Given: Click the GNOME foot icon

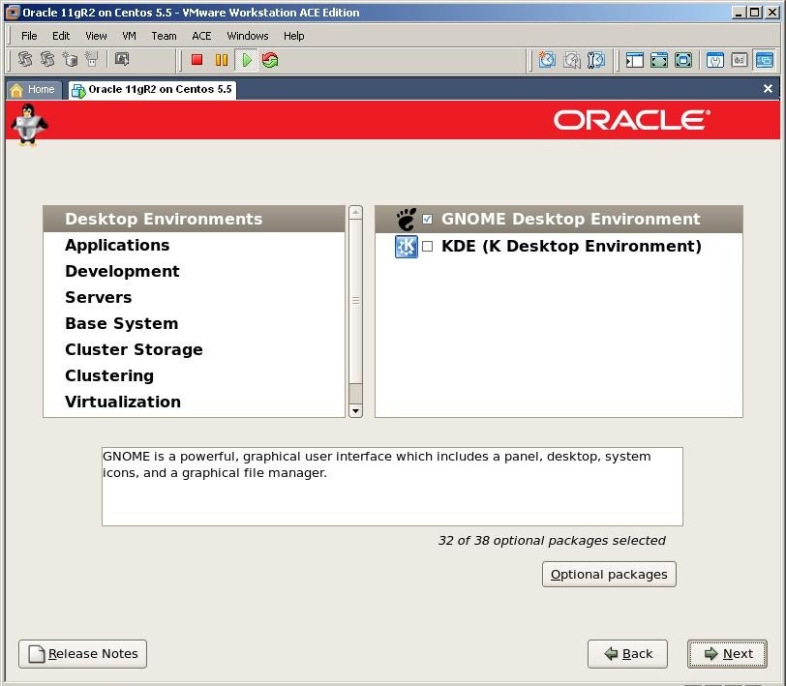Looking at the screenshot, I should pyautogui.click(x=407, y=219).
